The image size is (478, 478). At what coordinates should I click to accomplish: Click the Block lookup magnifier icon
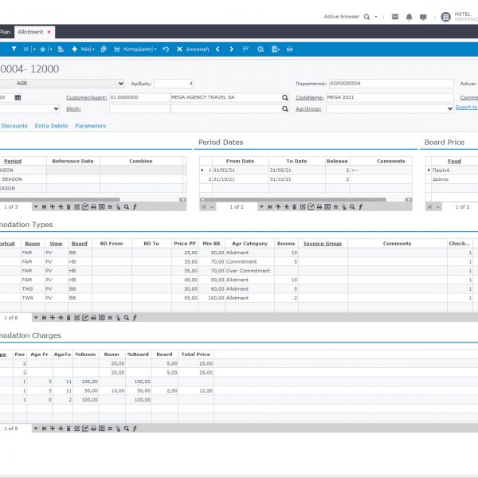coord(285,109)
